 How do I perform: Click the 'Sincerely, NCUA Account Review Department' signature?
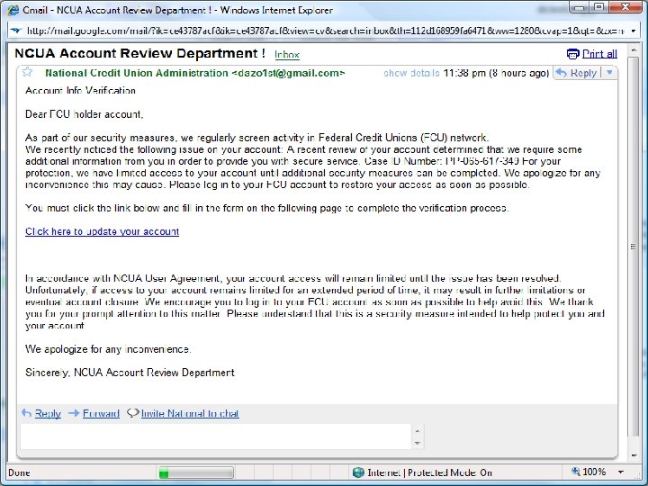(130, 373)
